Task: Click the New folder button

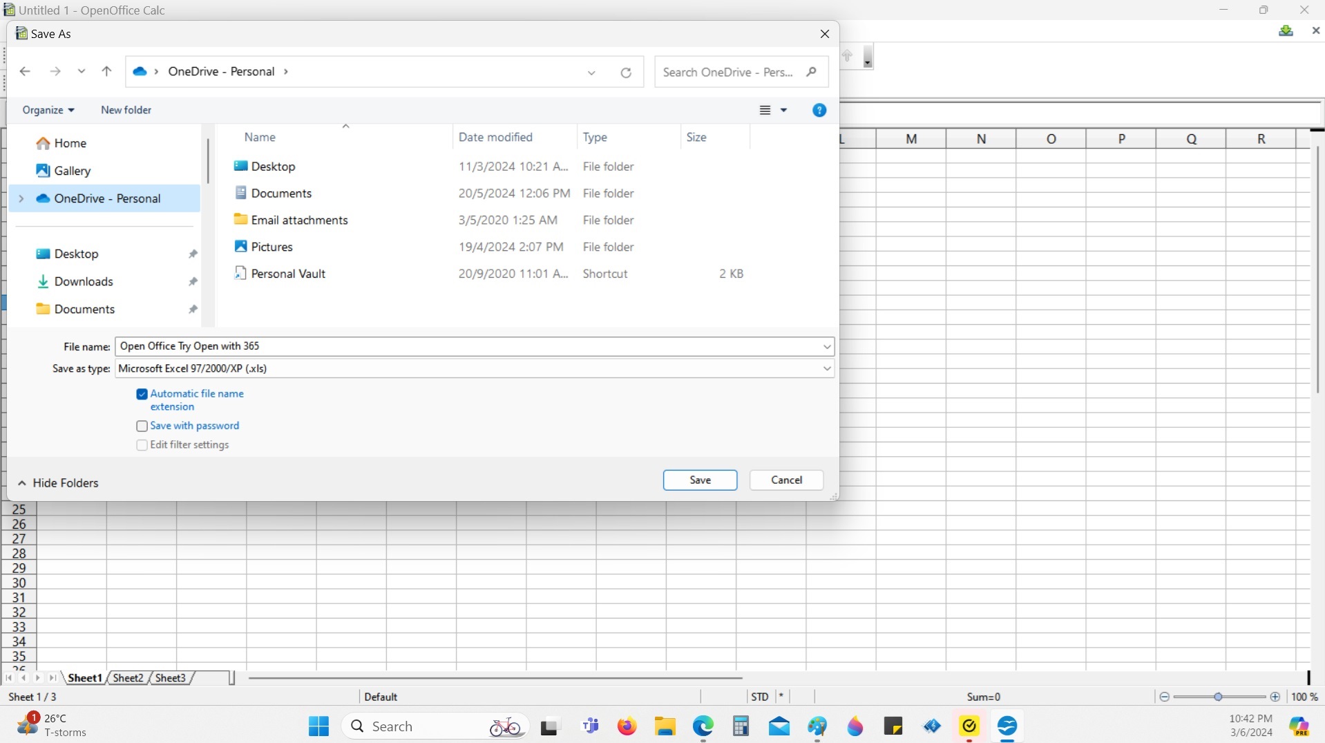Action: [x=126, y=110]
